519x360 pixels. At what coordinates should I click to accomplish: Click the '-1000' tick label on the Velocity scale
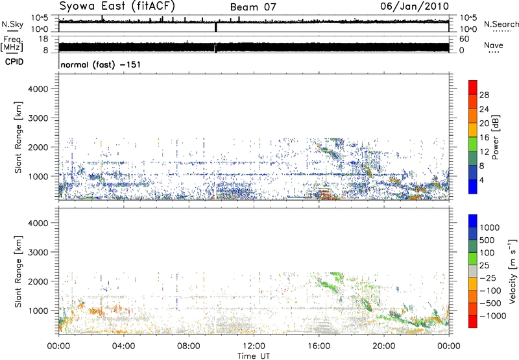492,316
